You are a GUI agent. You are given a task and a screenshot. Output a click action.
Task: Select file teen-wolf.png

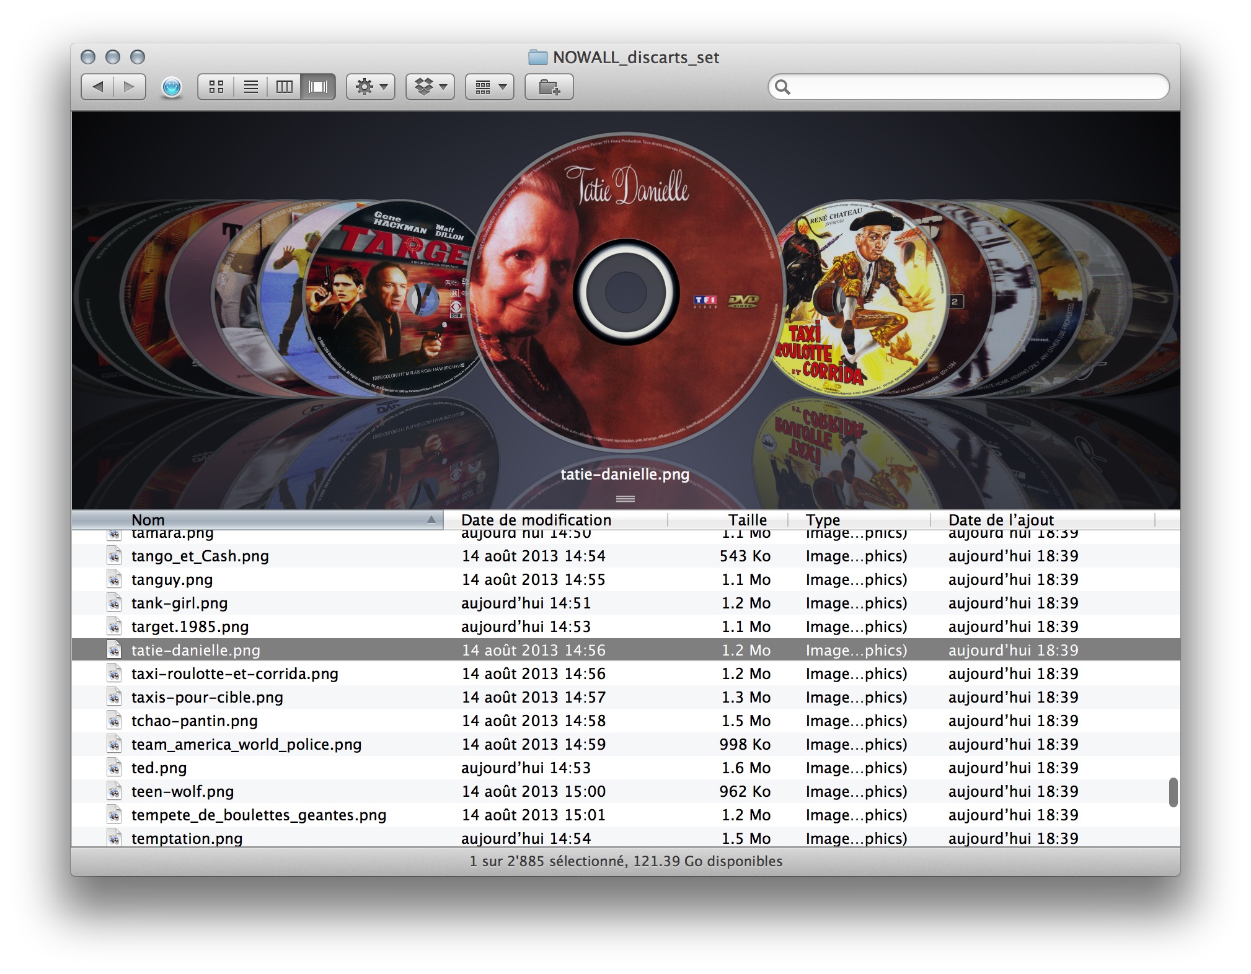click(x=625, y=791)
